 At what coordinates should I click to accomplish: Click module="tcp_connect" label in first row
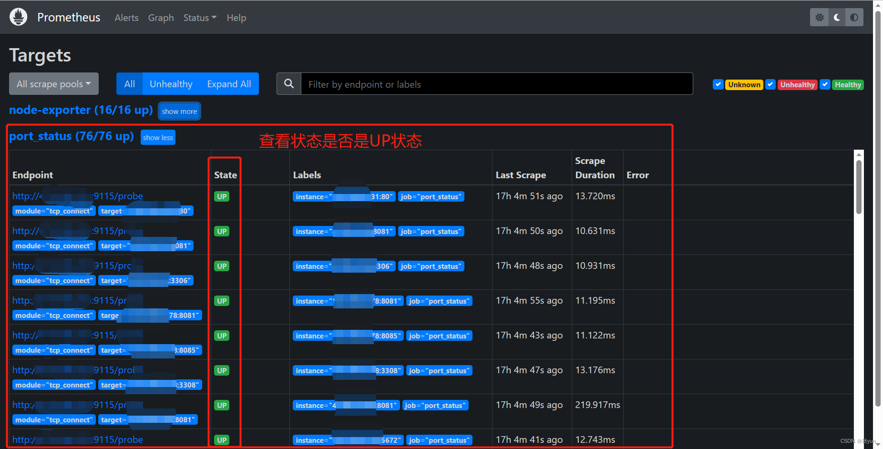click(x=54, y=211)
